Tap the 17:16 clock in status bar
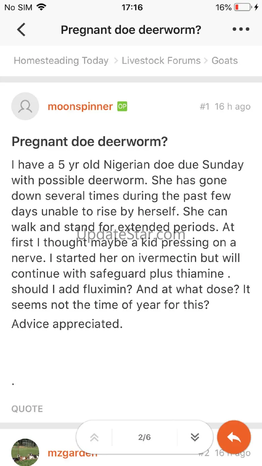 point(132,7)
